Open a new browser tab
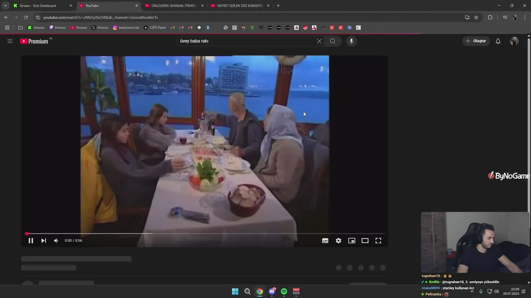The height and width of the screenshot is (298, 531). pyautogui.click(x=278, y=6)
